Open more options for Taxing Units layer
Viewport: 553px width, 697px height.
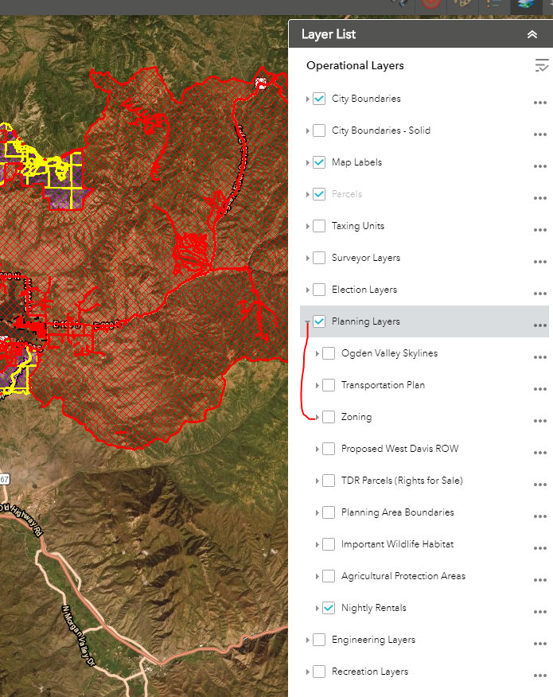(x=540, y=229)
